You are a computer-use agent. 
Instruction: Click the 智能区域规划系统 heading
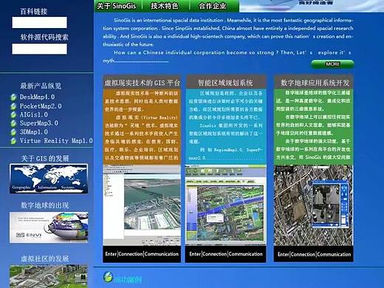(225, 83)
